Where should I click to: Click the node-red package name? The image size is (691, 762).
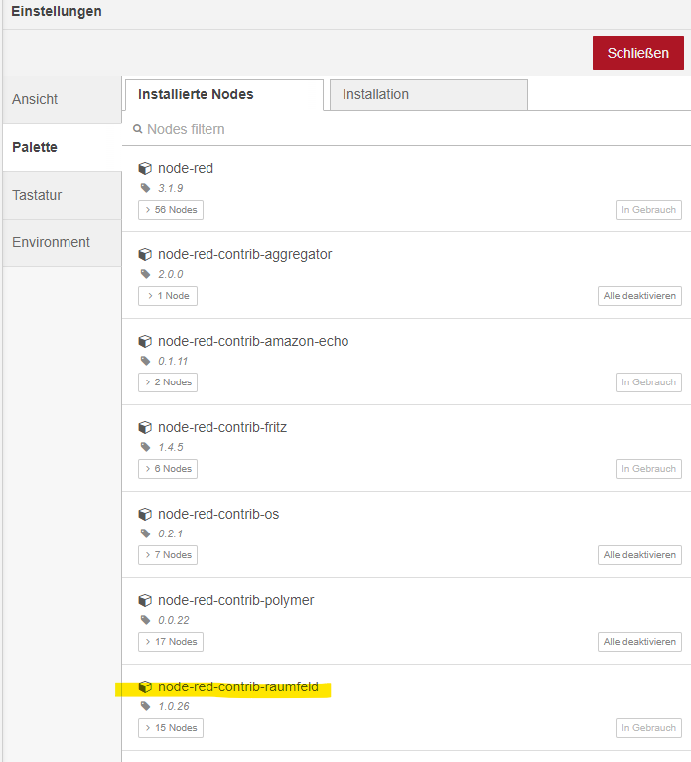186,168
